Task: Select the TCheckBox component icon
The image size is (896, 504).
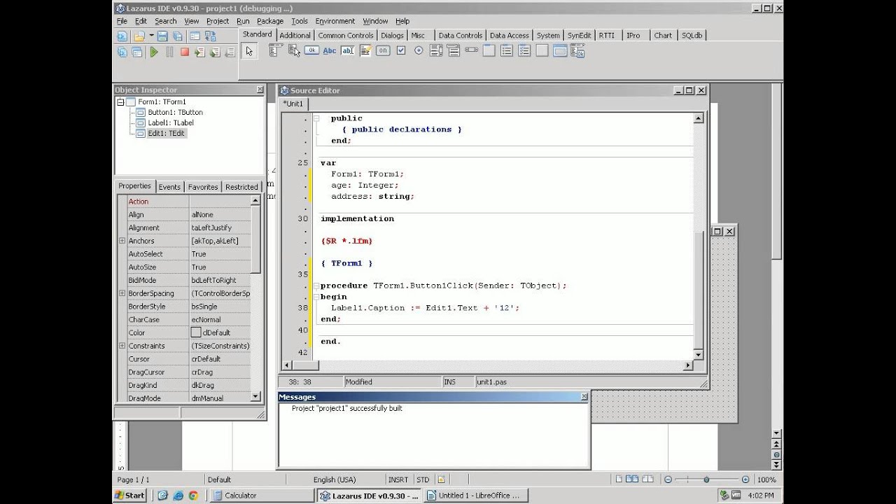Action: pos(401,50)
